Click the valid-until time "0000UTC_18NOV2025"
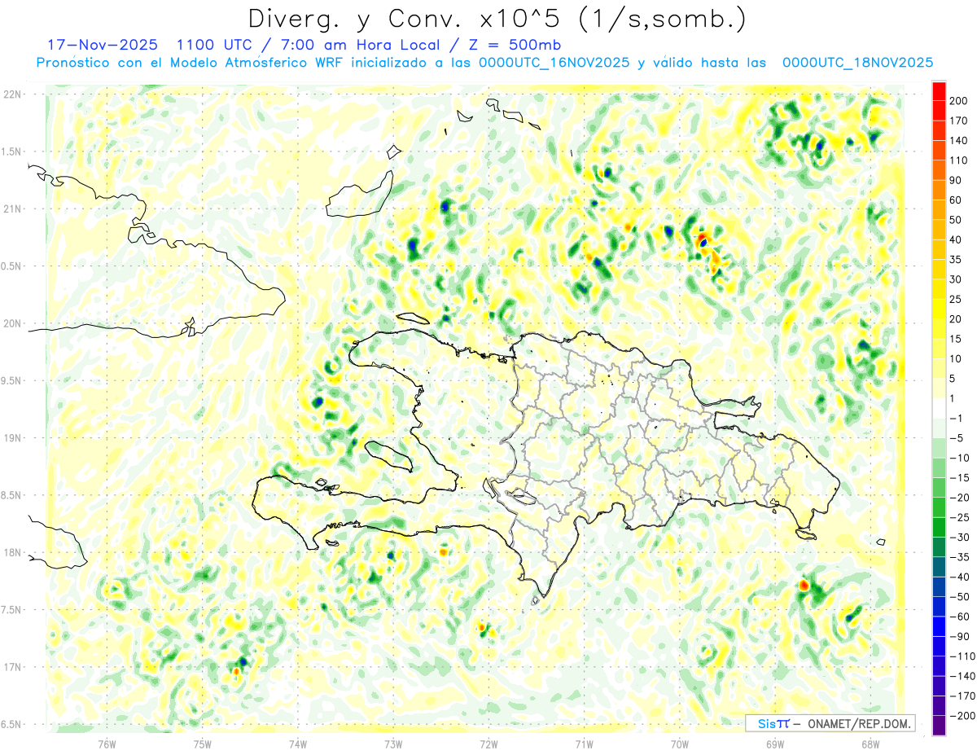This screenshot has height=755, width=977. click(857, 63)
